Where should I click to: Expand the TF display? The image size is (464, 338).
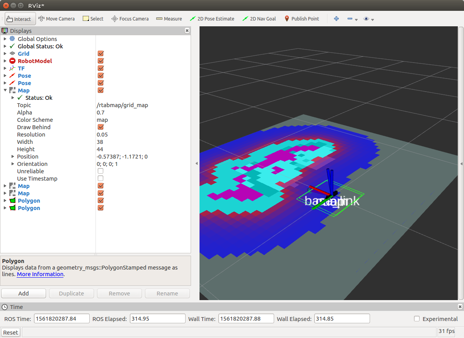pyautogui.click(x=5, y=68)
